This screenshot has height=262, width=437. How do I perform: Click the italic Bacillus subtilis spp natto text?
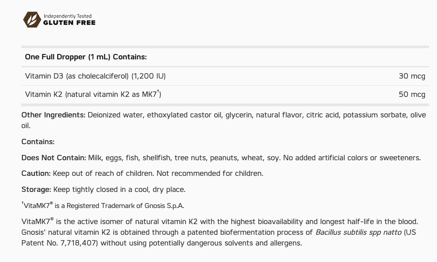pos(358,233)
